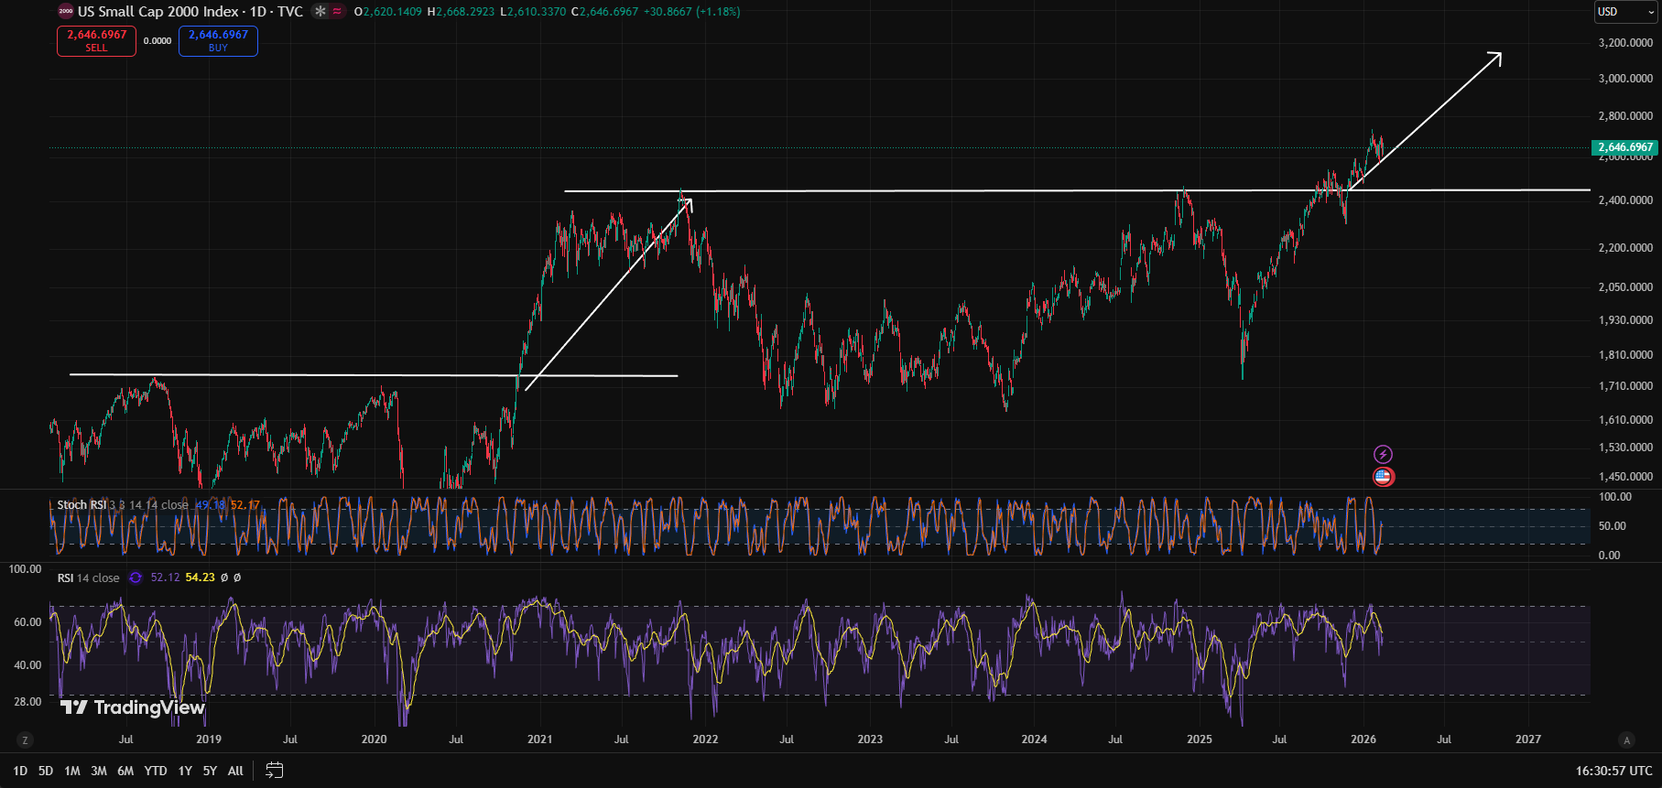Switch to the All date range

point(235,771)
